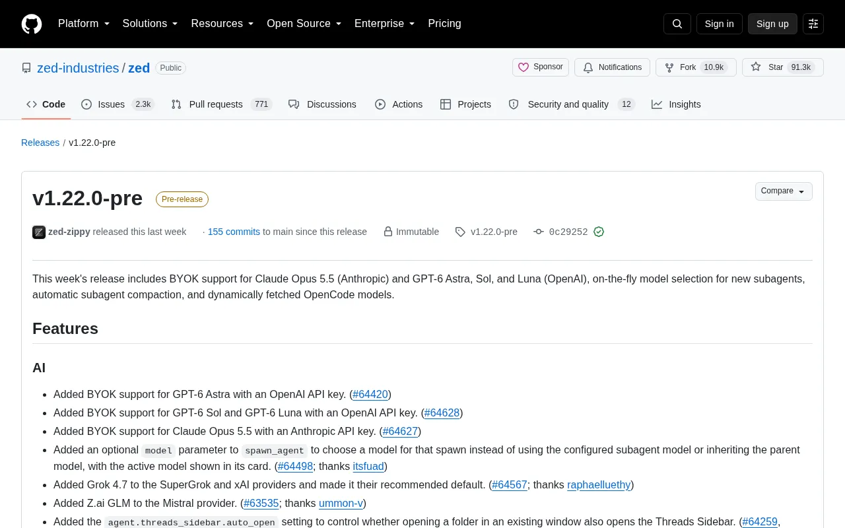Image resolution: width=845 pixels, height=528 pixels.
Task: Open pull request #64628 link
Action: click(442, 412)
